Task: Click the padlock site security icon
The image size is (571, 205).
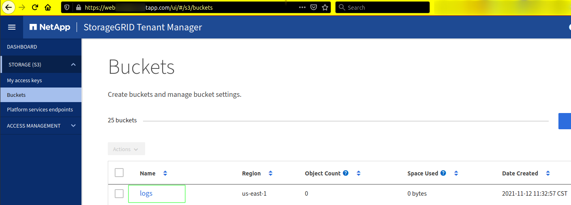Action: pos(78,7)
